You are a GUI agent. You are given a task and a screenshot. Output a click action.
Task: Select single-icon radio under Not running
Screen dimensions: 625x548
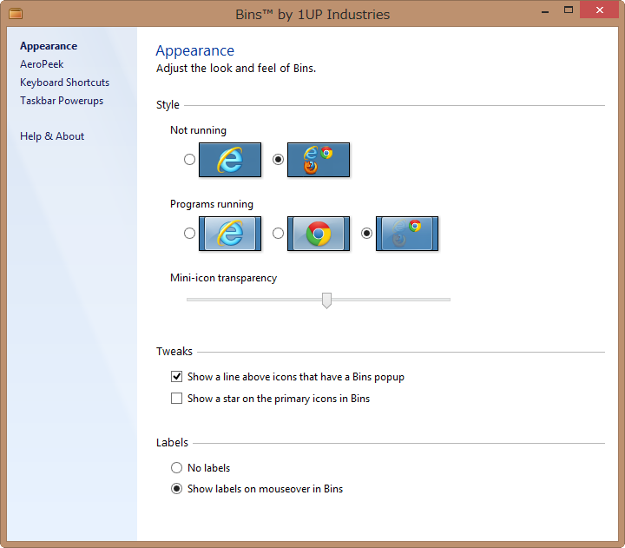point(190,160)
